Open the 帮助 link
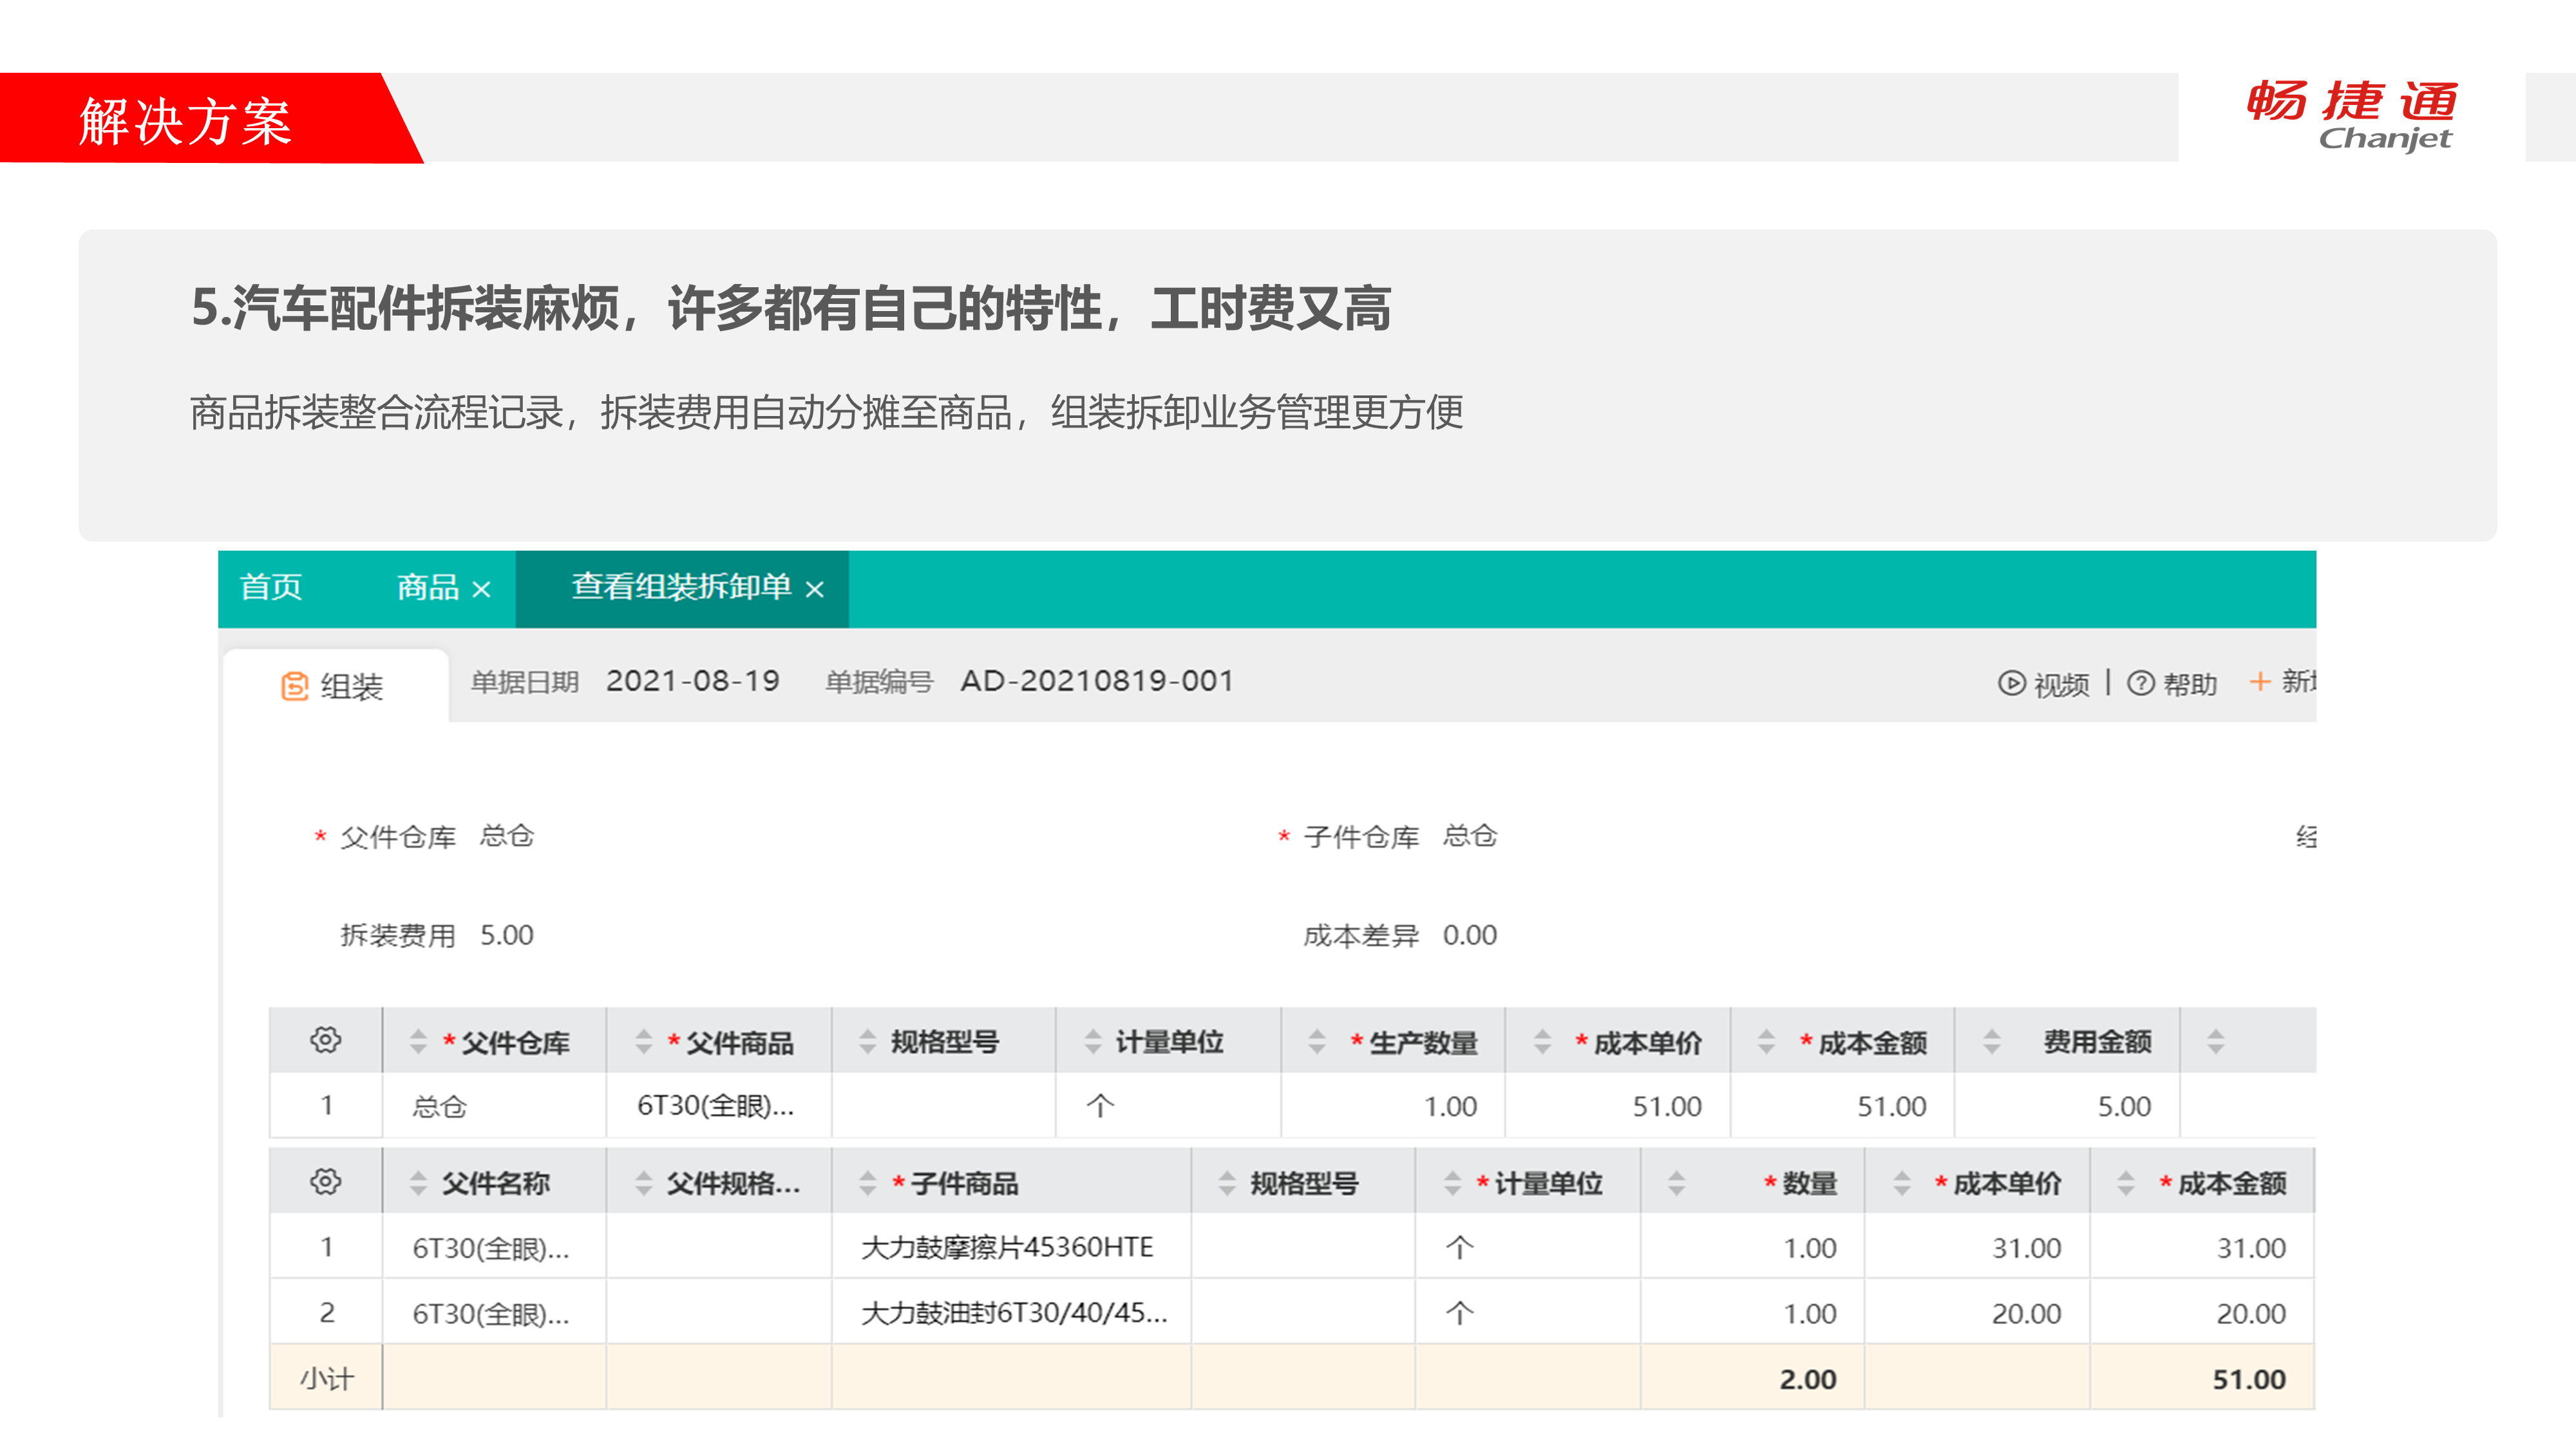The image size is (2576, 1449). point(2190,684)
